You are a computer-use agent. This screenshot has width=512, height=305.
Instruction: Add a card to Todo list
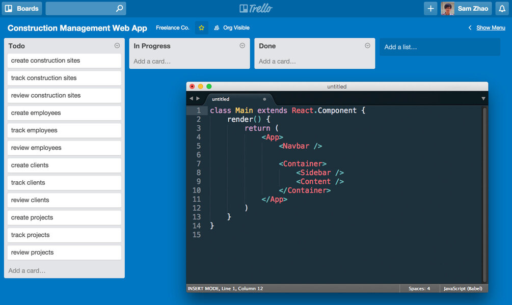coord(27,270)
